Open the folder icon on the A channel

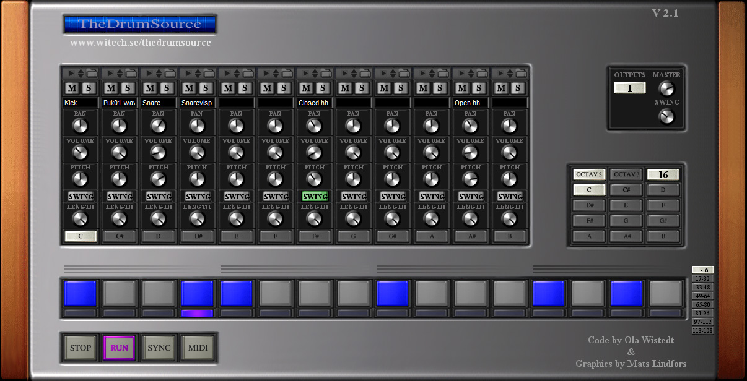(443, 73)
